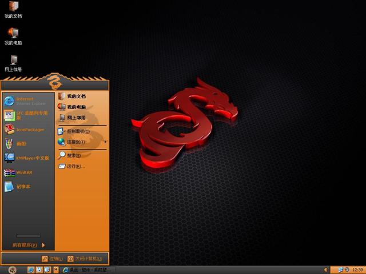The image size is (366, 274).
Task: Click the 注销(L) log off button
Action: coord(52,259)
